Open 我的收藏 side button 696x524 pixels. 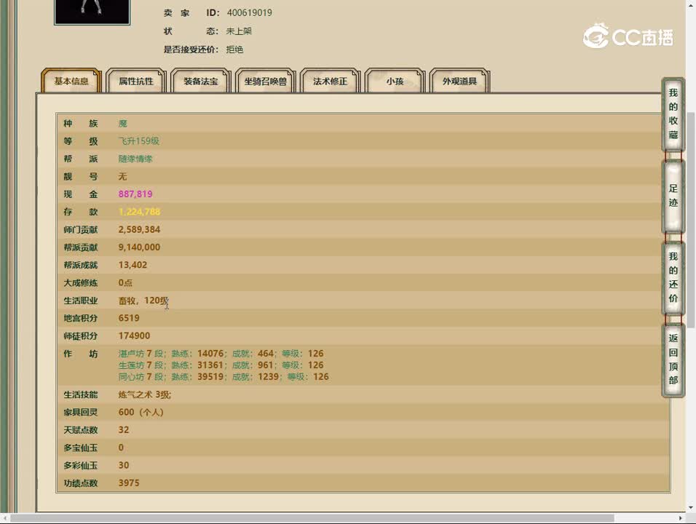673,114
